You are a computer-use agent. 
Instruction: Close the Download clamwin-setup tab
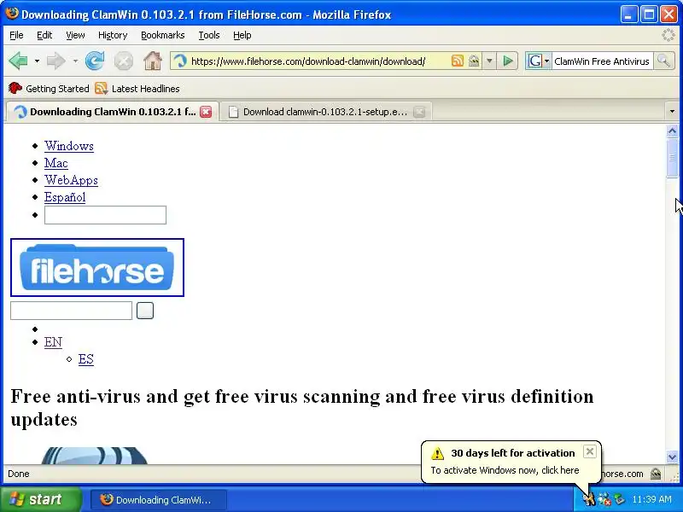click(419, 112)
